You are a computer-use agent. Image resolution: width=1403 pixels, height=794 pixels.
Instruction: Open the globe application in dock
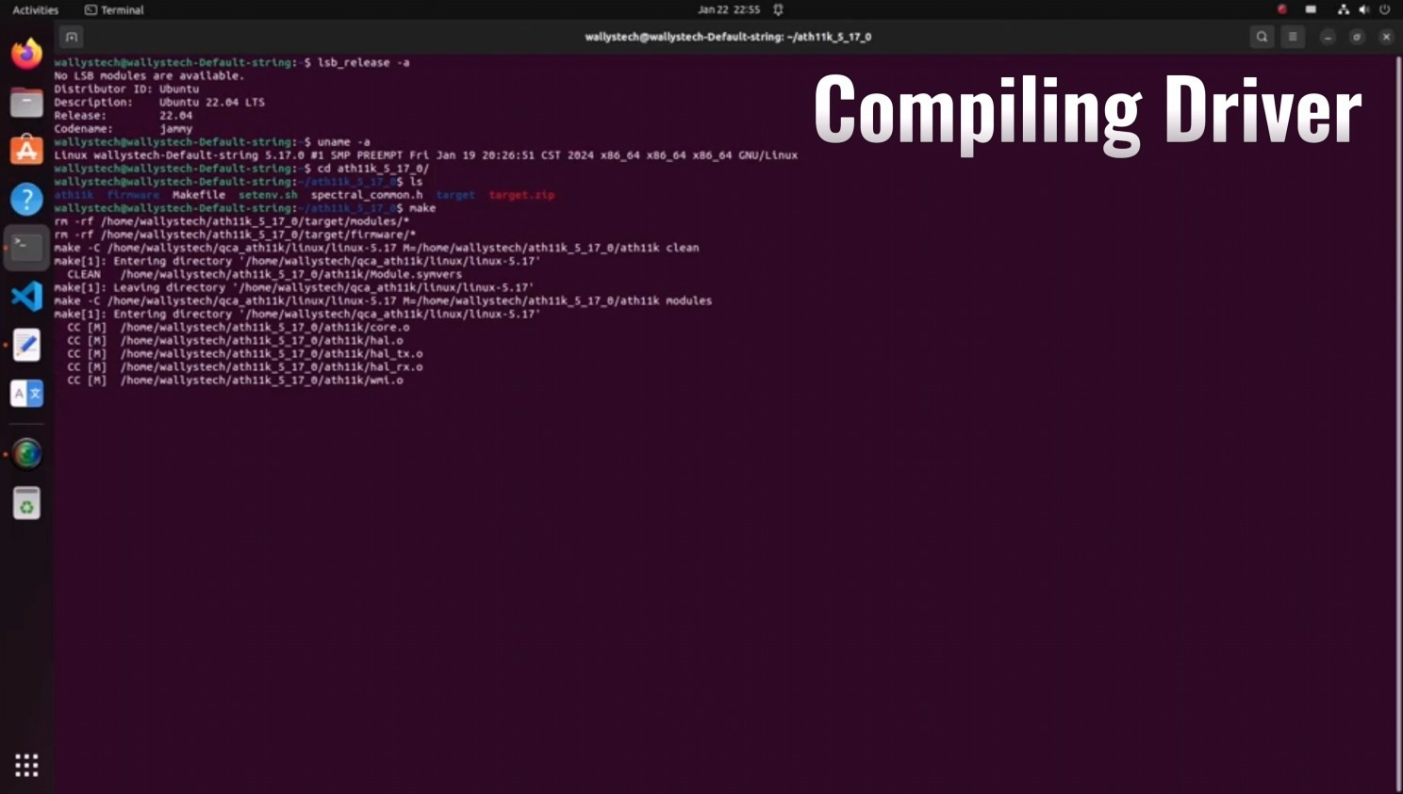[26, 454]
